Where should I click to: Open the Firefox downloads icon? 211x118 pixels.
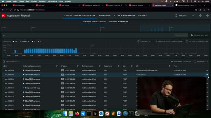(x=200, y=10)
